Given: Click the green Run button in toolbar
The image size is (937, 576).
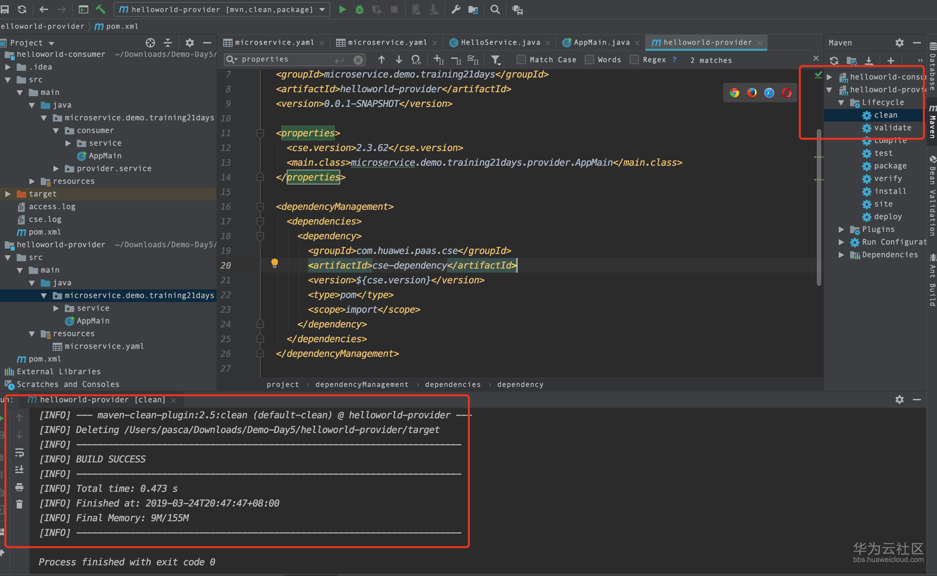Looking at the screenshot, I should [x=342, y=10].
